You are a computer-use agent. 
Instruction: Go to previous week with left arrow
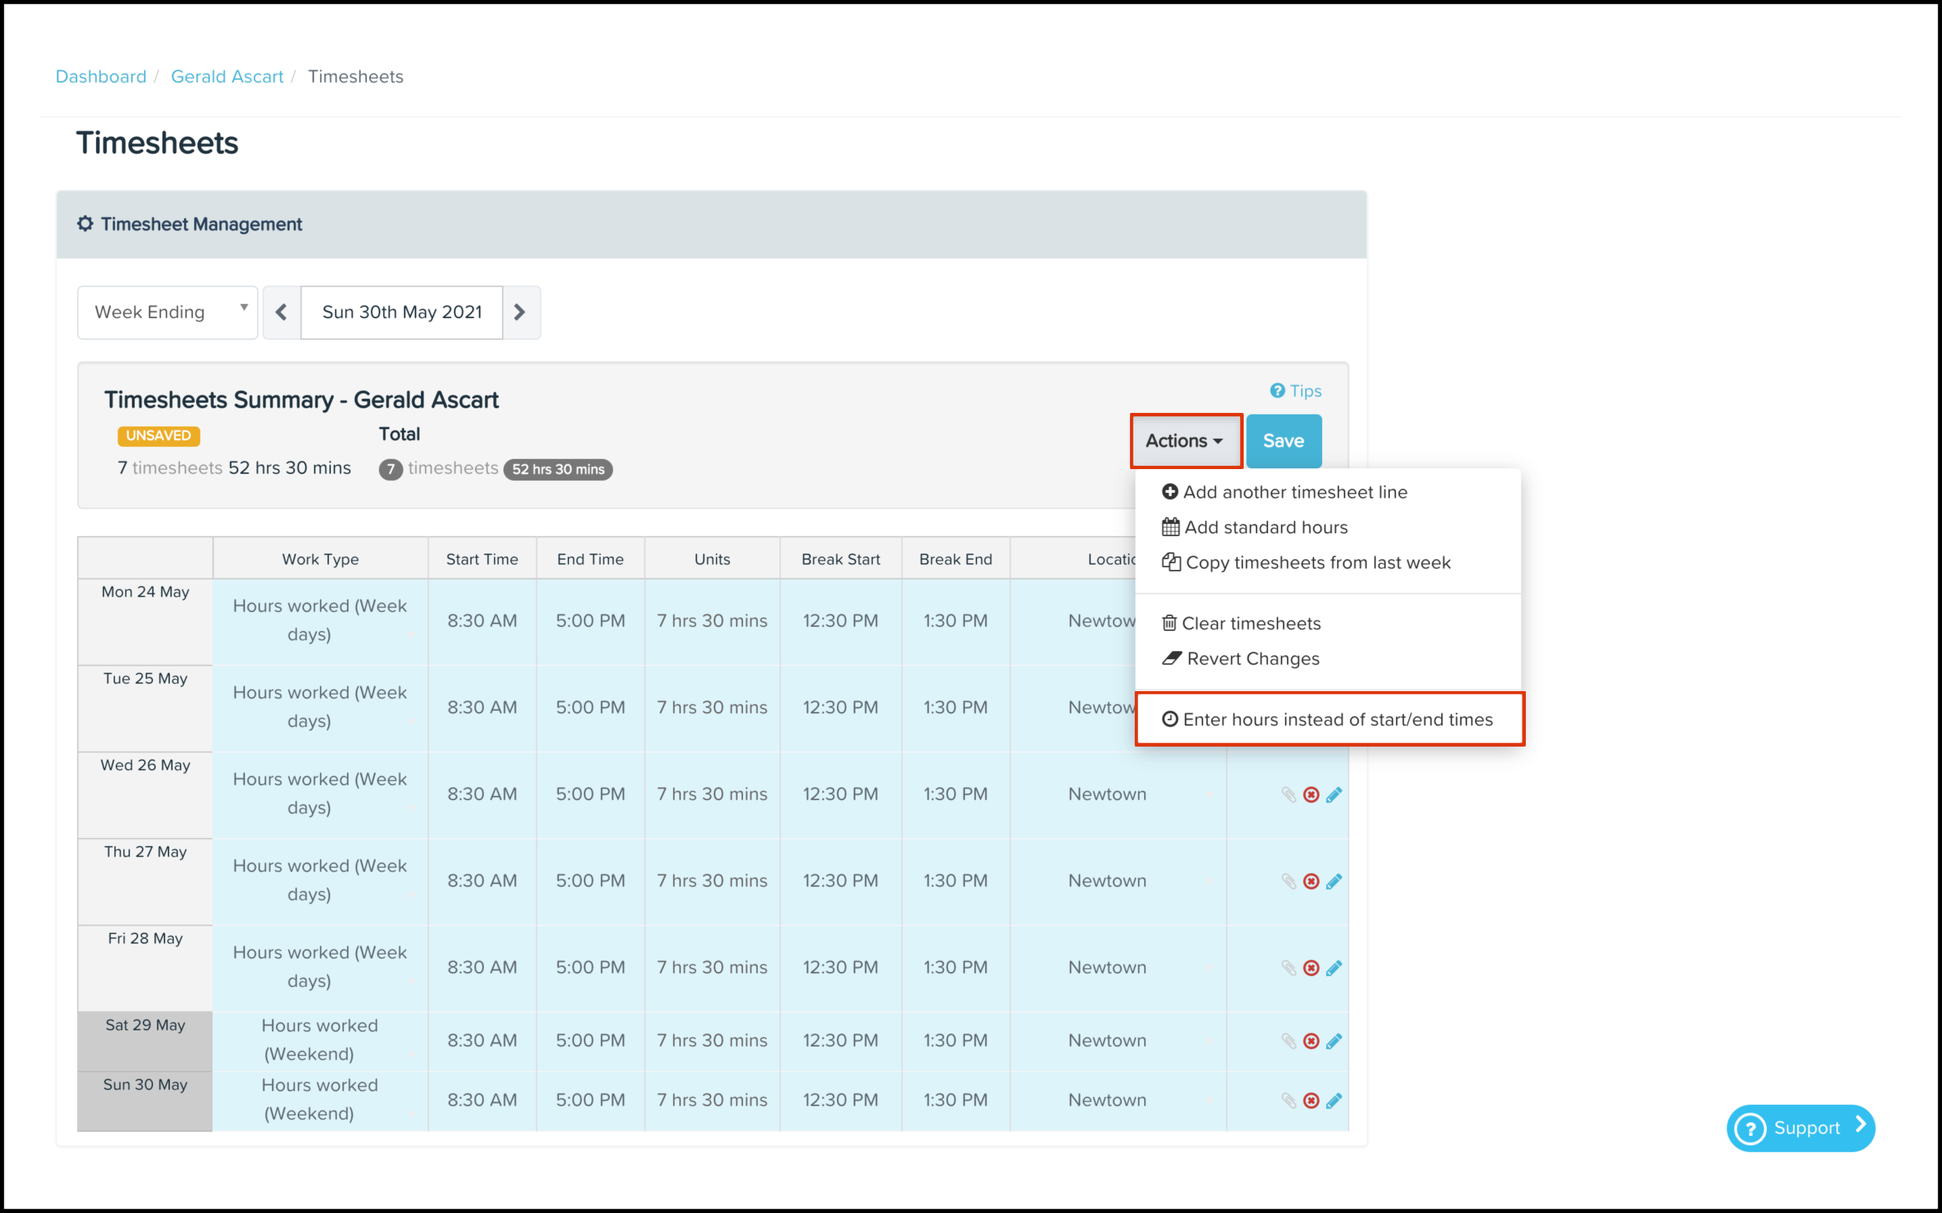[281, 312]
